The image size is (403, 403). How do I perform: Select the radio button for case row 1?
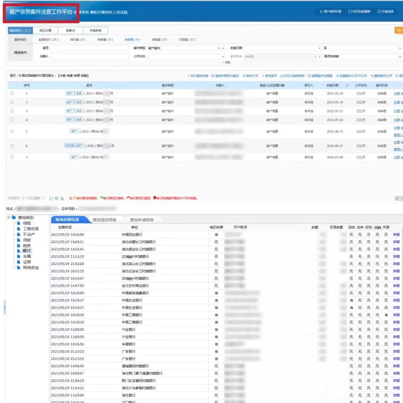(12, 94)
